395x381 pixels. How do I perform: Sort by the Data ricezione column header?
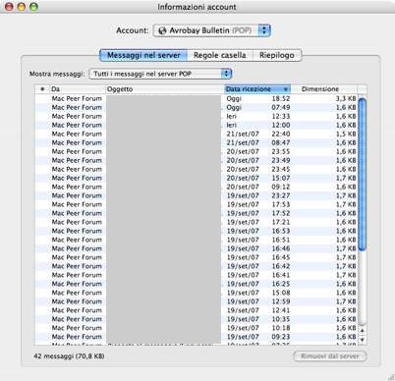click(257, 89)
